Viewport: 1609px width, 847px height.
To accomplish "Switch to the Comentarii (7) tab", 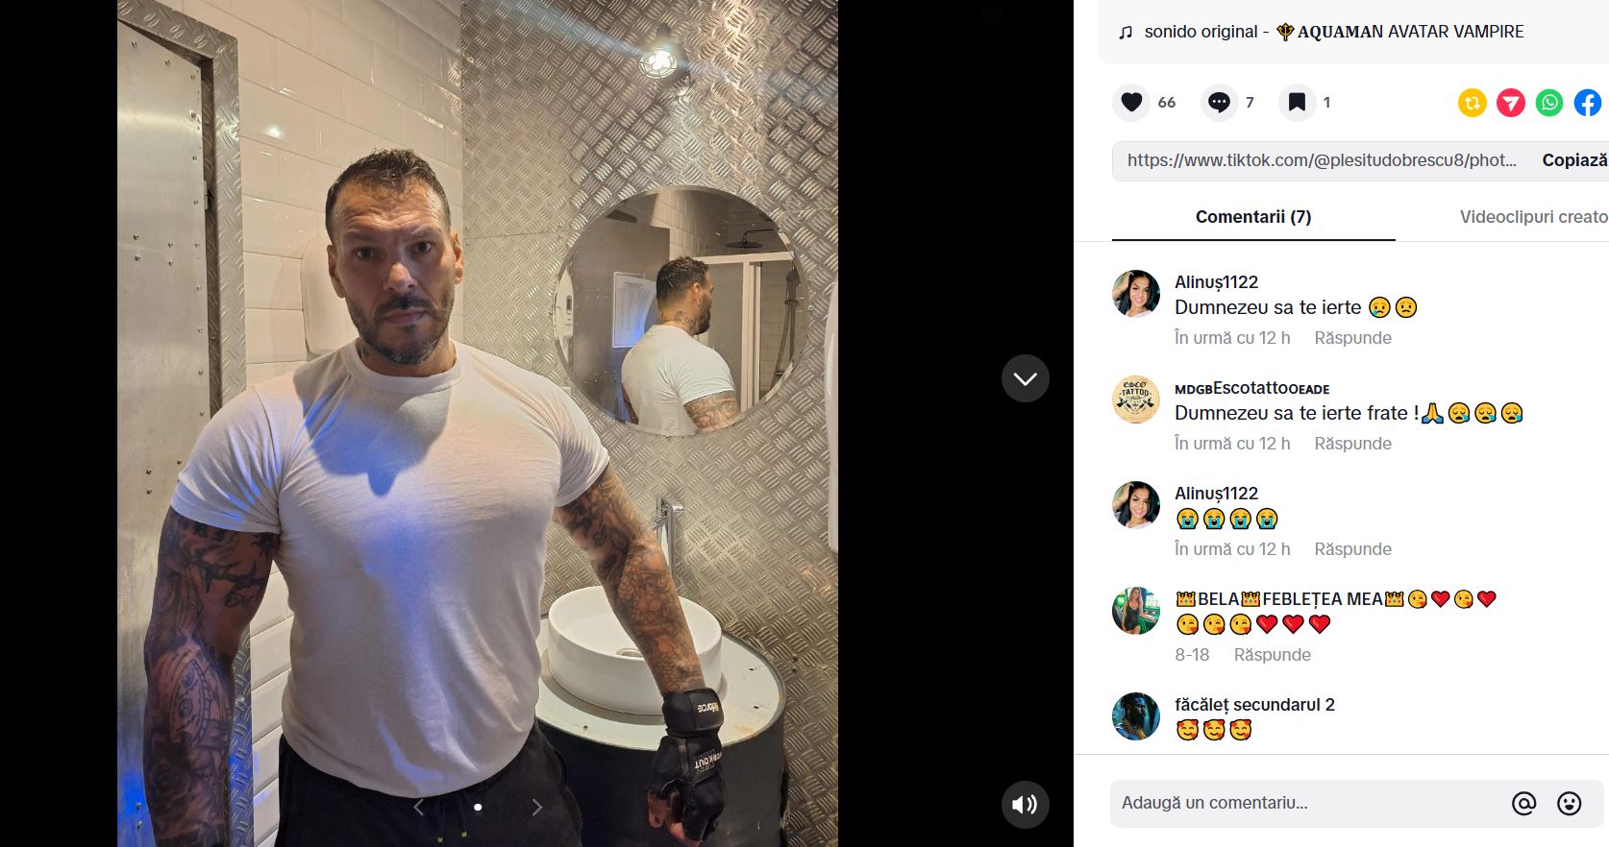I will [x=1253, y=217].
